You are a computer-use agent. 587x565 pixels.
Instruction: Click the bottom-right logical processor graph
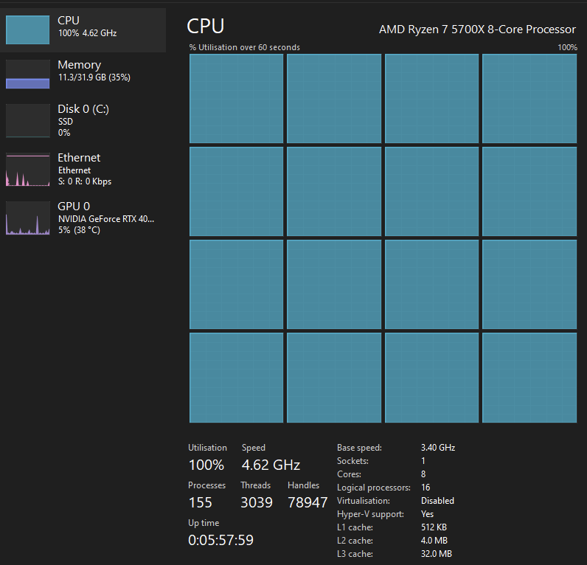[x=529, y=378]
